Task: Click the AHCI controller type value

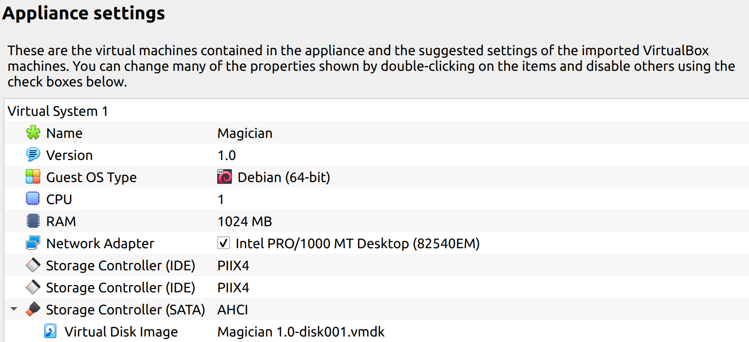Action: (233, 310)
